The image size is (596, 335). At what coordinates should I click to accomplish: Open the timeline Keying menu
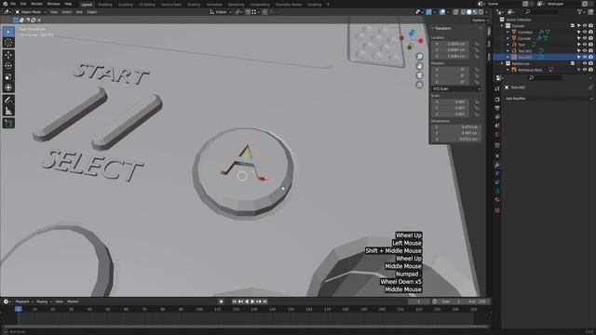(44, 301)
